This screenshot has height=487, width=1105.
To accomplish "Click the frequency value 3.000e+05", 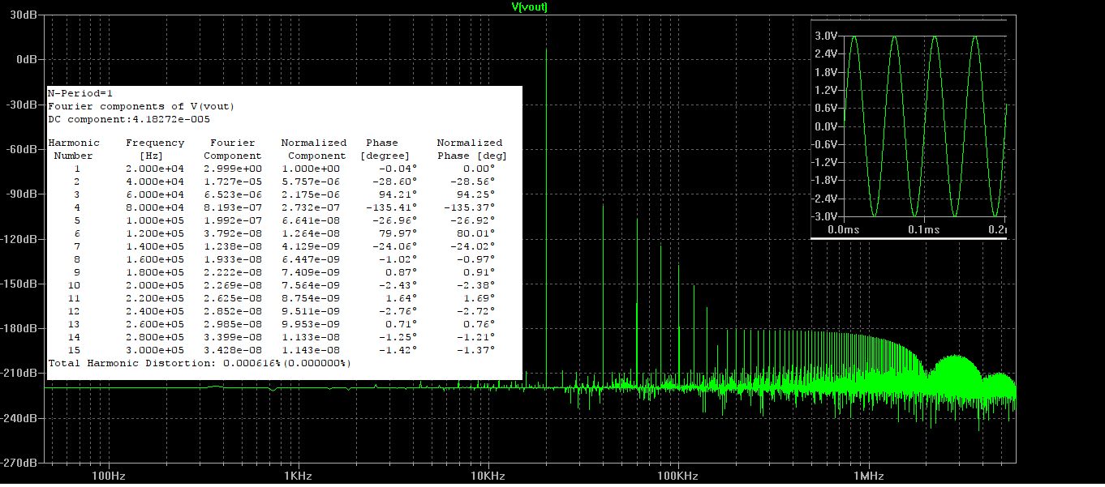I will point(155,350).
